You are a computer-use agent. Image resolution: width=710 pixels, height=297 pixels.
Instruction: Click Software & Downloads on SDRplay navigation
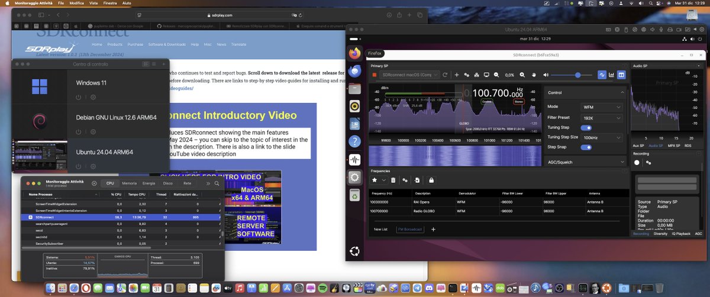[x=167, y=44]
